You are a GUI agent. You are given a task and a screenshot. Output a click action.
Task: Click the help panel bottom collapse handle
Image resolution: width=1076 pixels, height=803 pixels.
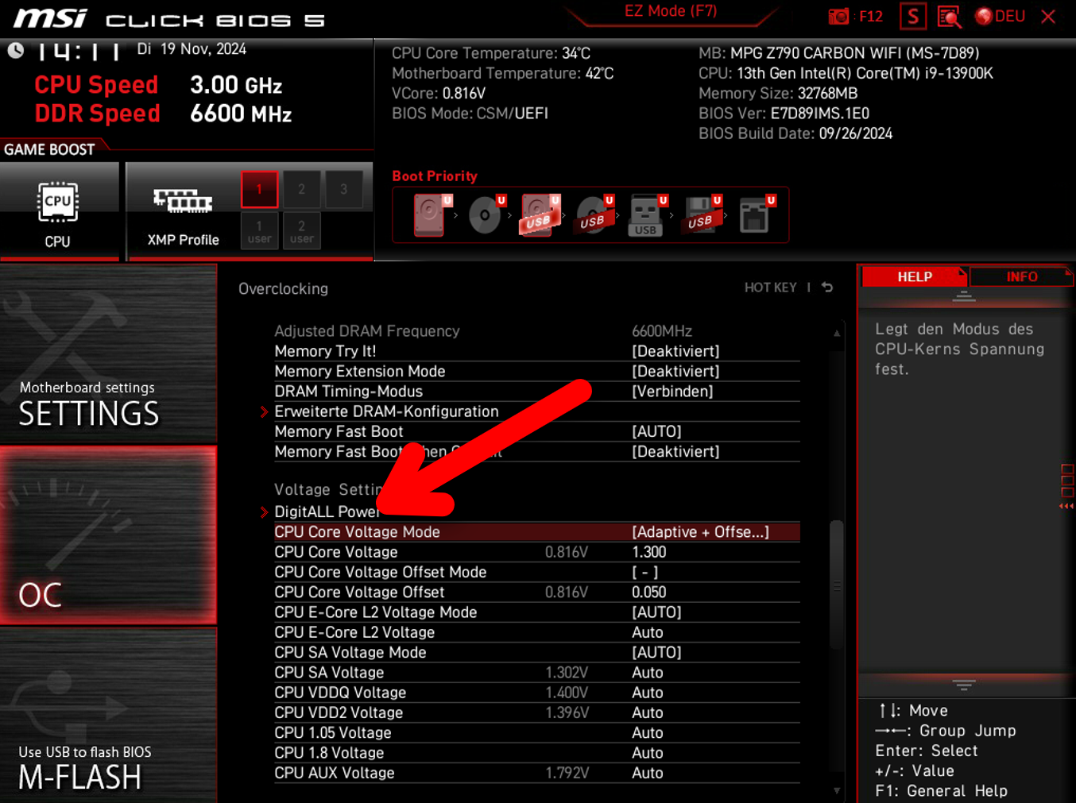[x=964, y=685]
